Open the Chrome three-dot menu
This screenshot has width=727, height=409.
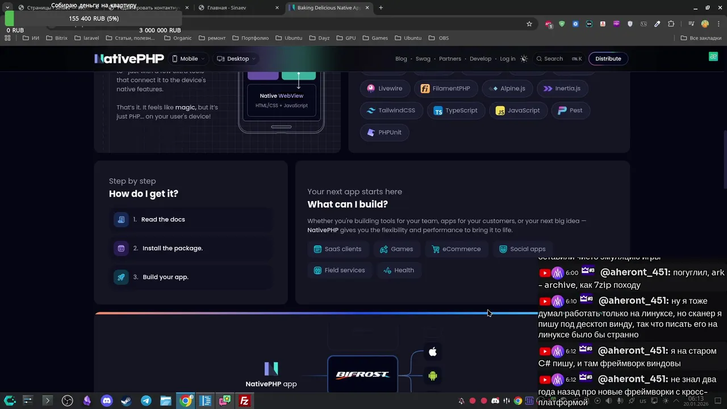(718, 24)
